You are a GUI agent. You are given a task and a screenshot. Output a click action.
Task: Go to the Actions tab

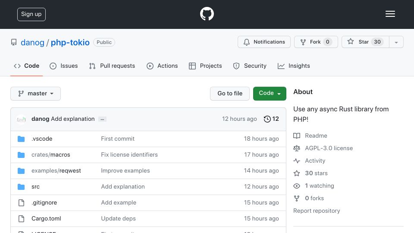[162, 66]
